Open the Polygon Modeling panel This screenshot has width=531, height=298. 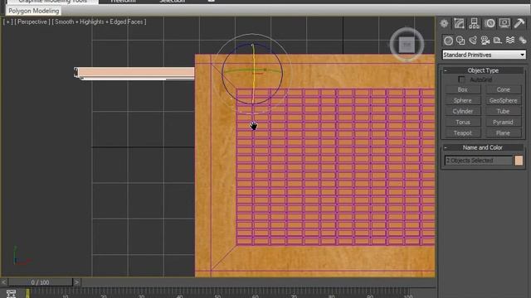(x=33, y=11)
